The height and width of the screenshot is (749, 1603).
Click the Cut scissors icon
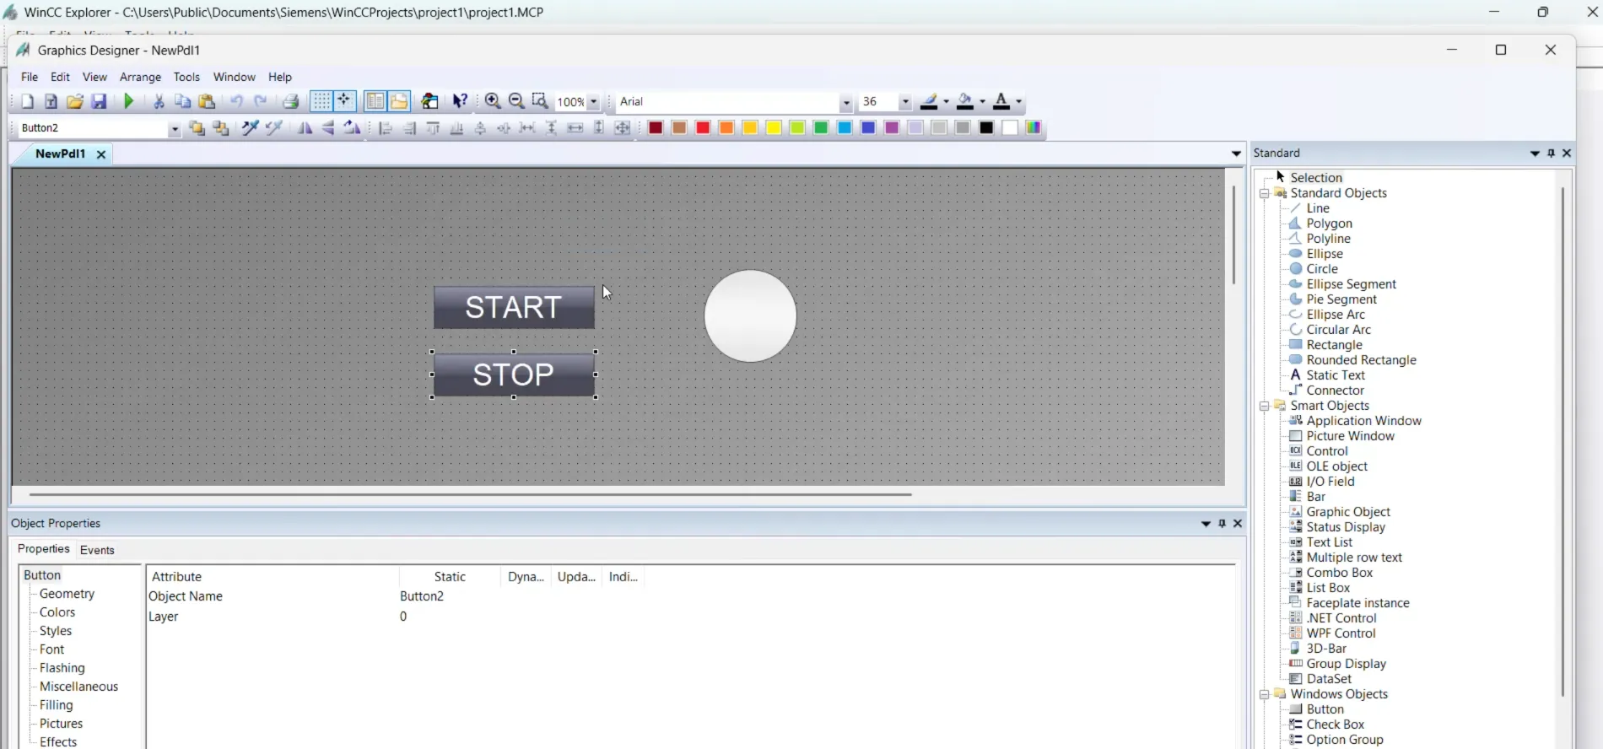pos(159,101)
